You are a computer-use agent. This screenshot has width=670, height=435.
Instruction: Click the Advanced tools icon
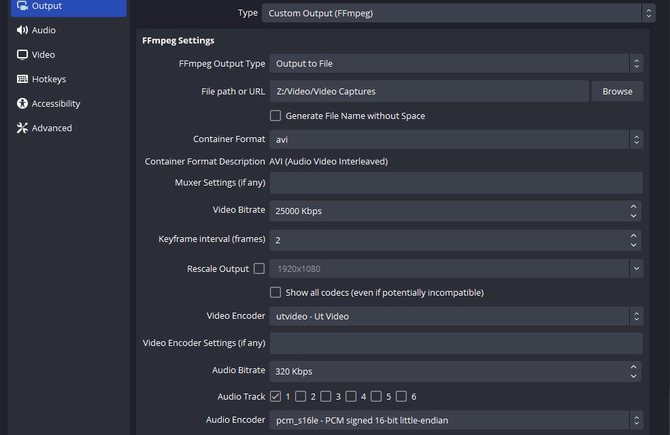point(22,128)
